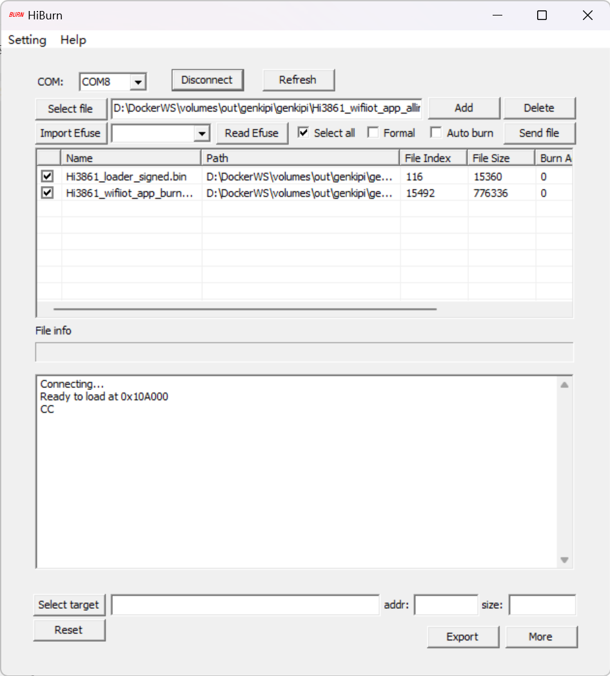Click the Burn A column header
610x676 pixels.
[554, 158]
